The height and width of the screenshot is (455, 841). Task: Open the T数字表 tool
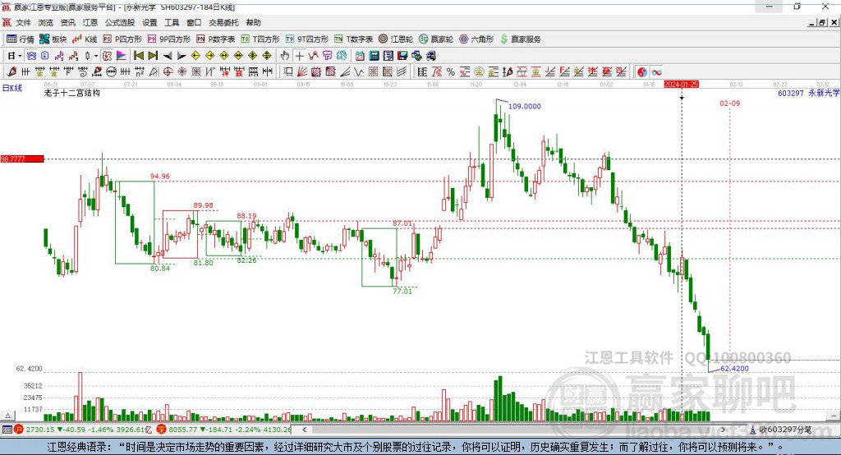353,39
